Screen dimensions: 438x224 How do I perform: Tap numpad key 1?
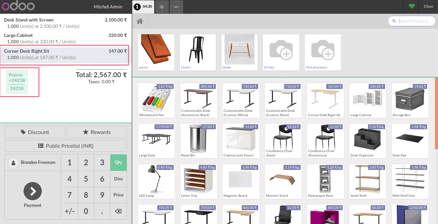[70, 163]
